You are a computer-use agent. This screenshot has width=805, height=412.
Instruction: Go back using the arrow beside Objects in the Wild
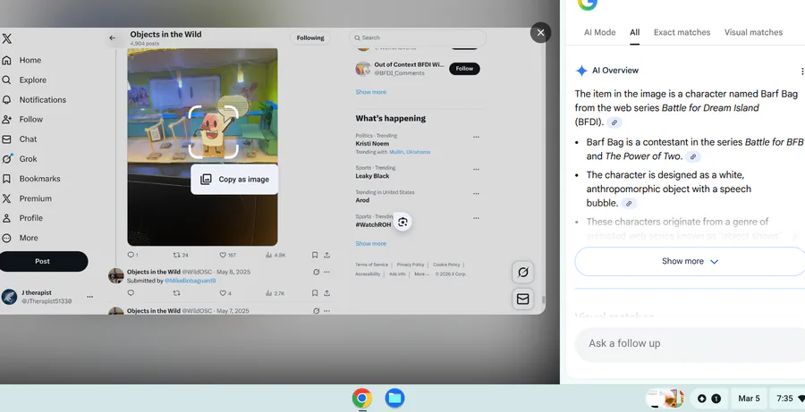pyautogui.click(x=113, y=38)
